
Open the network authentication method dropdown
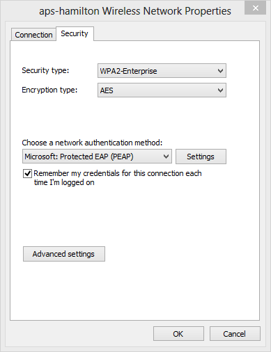97,157
